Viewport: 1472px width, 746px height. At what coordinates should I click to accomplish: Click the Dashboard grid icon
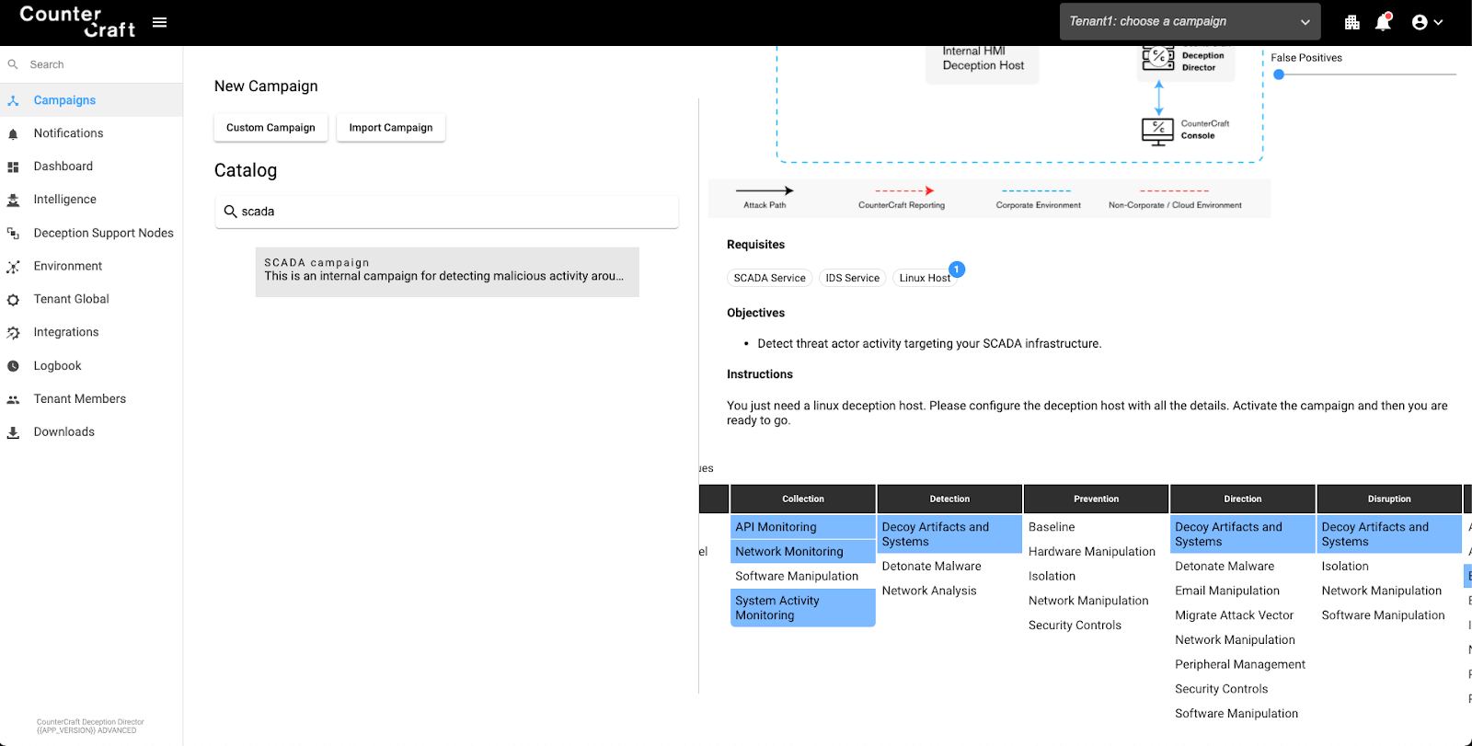[13, 166]
